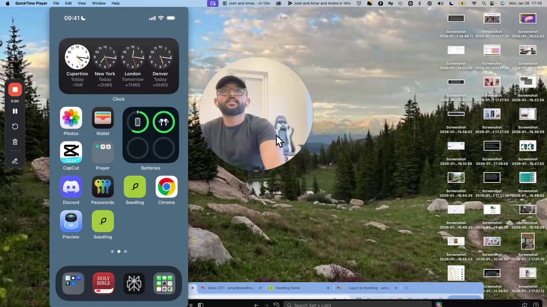Tap the Cupertino clock face

click(77, 57)
